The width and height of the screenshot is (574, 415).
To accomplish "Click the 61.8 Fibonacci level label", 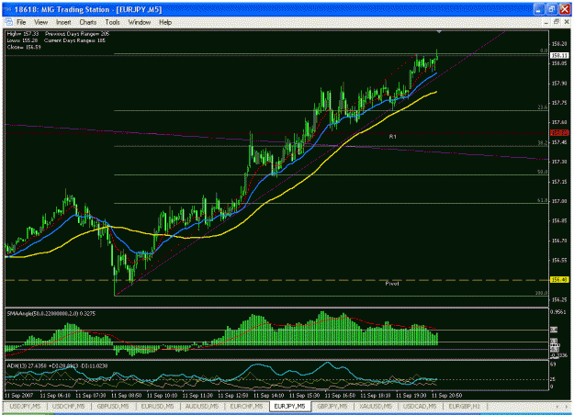I will [x=543, y=200].
